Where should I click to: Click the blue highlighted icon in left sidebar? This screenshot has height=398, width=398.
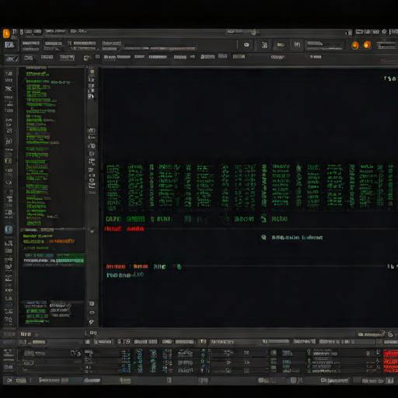[x=9, y=229]
